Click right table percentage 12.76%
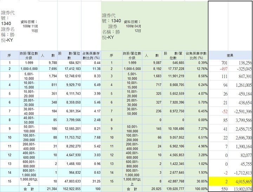Viewport: 253px width, 192px height. pos(196,69)
